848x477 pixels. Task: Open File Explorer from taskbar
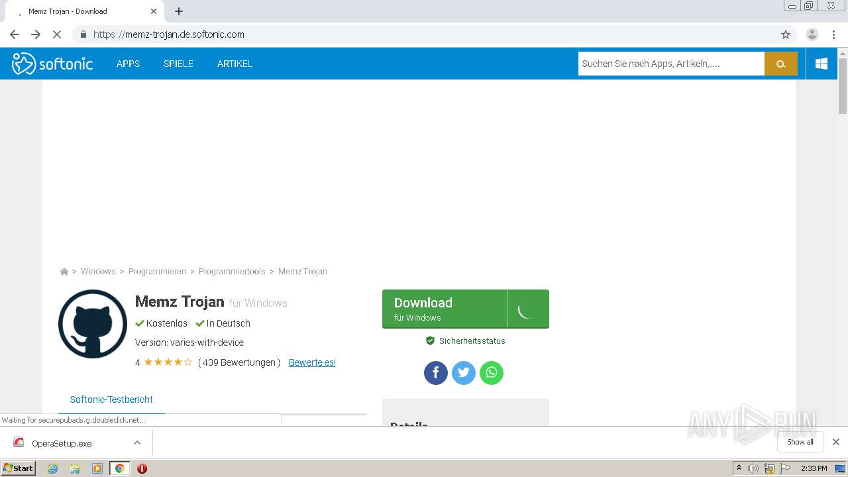tap(75, 468)
